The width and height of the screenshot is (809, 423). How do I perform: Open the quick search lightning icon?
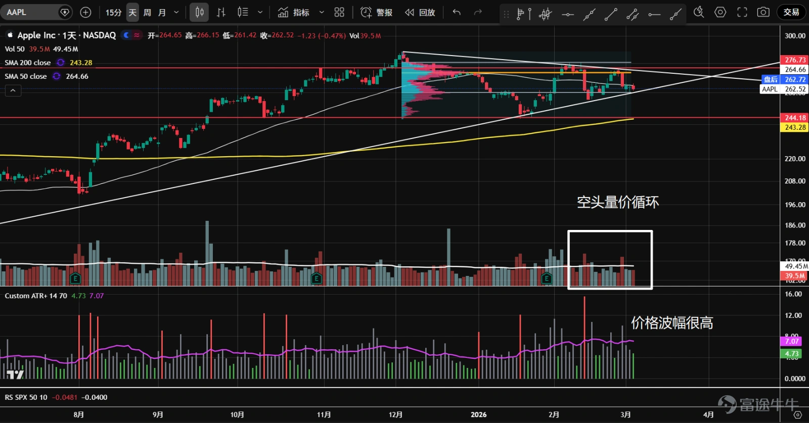699,12
